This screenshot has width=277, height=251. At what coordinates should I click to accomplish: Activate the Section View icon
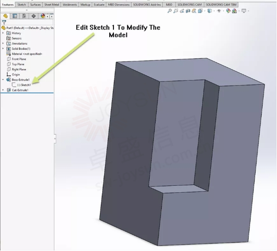click(188, 11)
